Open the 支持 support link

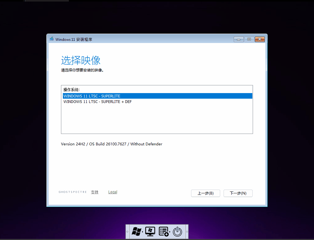(x=94, y=192)
